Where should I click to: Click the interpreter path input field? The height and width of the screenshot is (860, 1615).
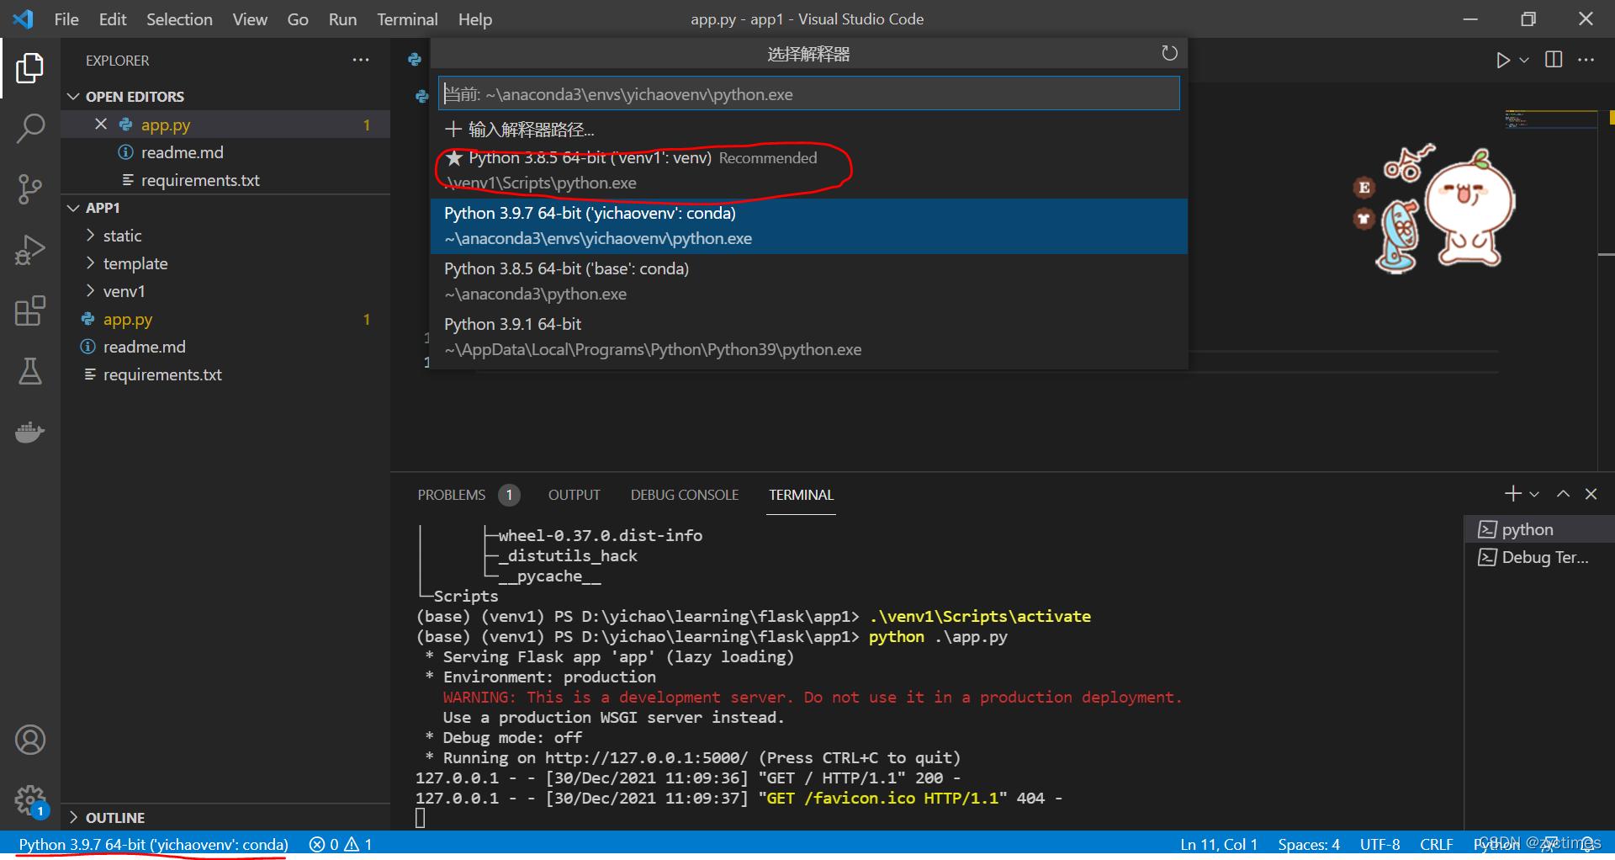click(808, 93)
